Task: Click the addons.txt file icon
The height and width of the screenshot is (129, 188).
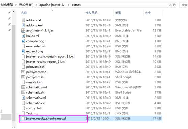Action: coord(23,20)
